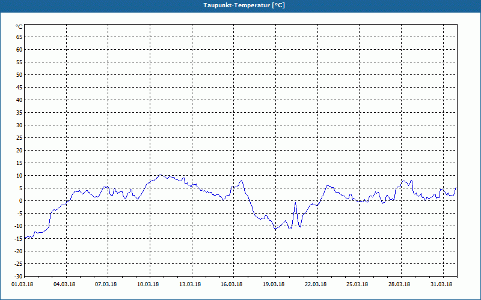Click the y-axis value -30
Image resolution: width=481 pixels, height=300 pixels.
(19, 276)
